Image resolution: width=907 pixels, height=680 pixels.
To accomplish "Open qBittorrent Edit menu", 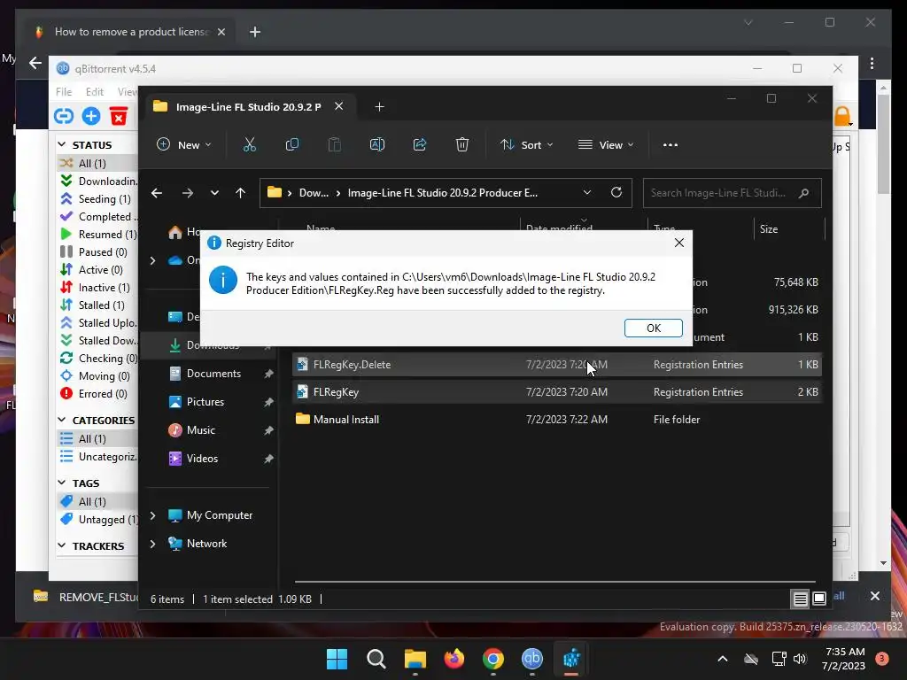I will 94,92.
